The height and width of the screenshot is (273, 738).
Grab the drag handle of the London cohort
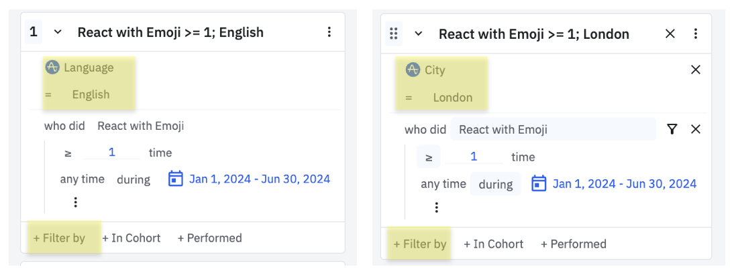393,33
